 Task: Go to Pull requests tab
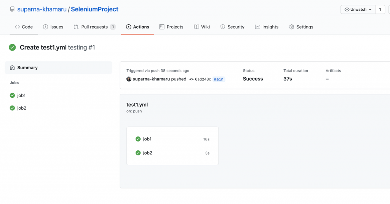click(x=95, y=27)
